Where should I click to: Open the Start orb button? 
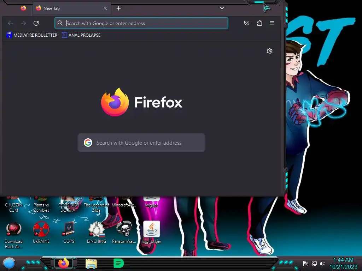(9, 263)
